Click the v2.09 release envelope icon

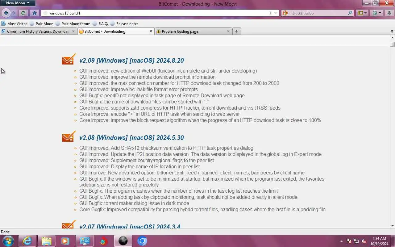pos(69,59)
